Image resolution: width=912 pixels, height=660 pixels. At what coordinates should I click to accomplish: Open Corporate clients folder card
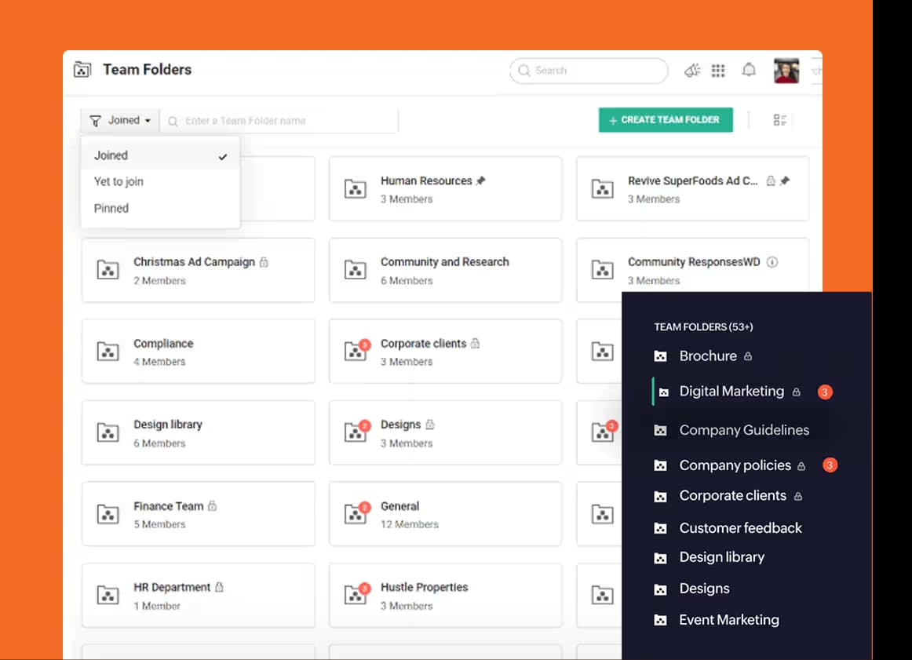446,352
